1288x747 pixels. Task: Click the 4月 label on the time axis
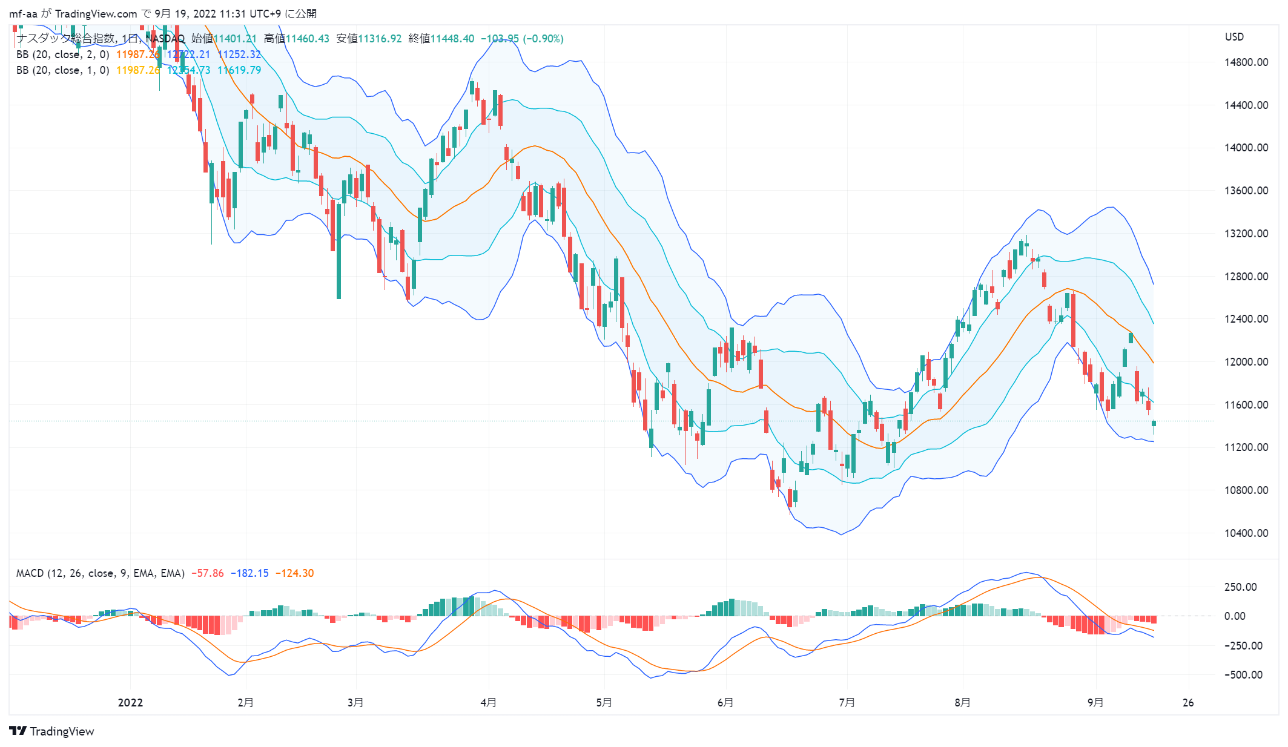click(489, 703)
